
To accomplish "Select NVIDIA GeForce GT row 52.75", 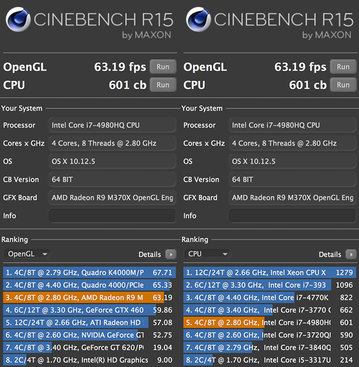I will point(89,335).
